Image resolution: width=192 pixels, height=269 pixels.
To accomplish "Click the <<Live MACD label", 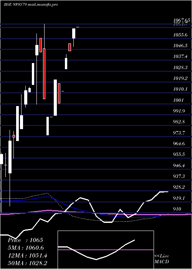I will click(162, 259).
